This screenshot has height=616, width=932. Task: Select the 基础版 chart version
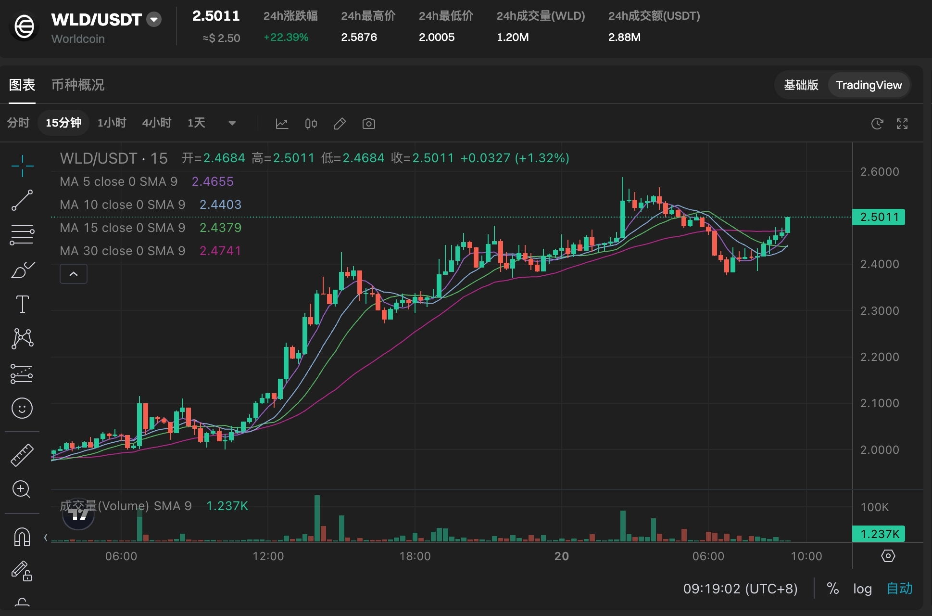coord(801,85)
